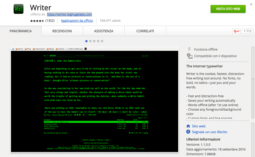Open the ASSISTENZA tab
This screenshot has height=157, width=255.
[103, 31]
